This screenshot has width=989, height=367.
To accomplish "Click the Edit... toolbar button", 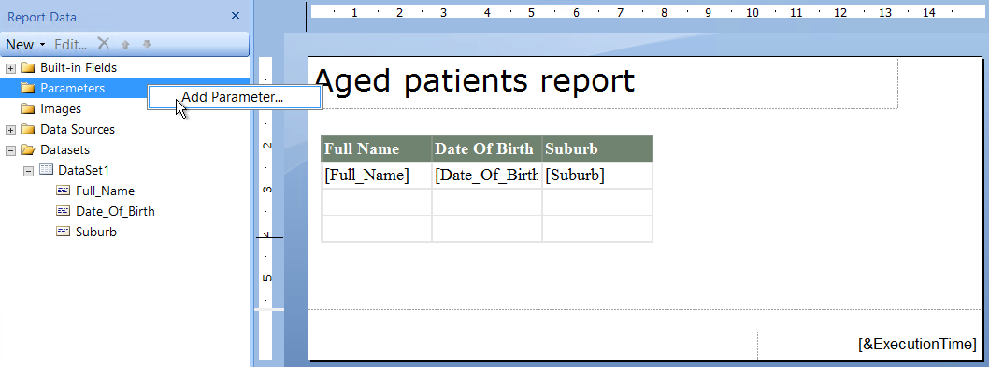I will tap(71, 45).
